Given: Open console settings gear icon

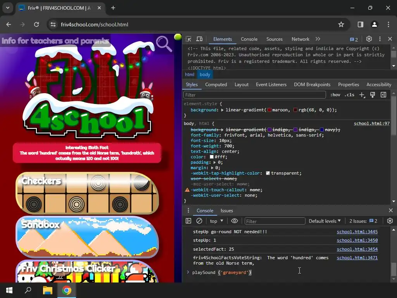Looking at the screenshot, I should click(x=390, y=221).
